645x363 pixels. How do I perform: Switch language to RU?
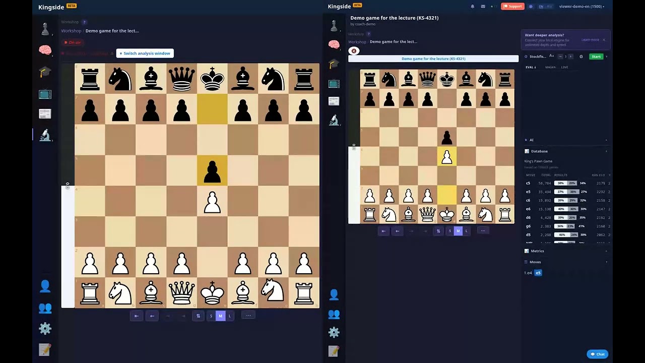[549, 7]
